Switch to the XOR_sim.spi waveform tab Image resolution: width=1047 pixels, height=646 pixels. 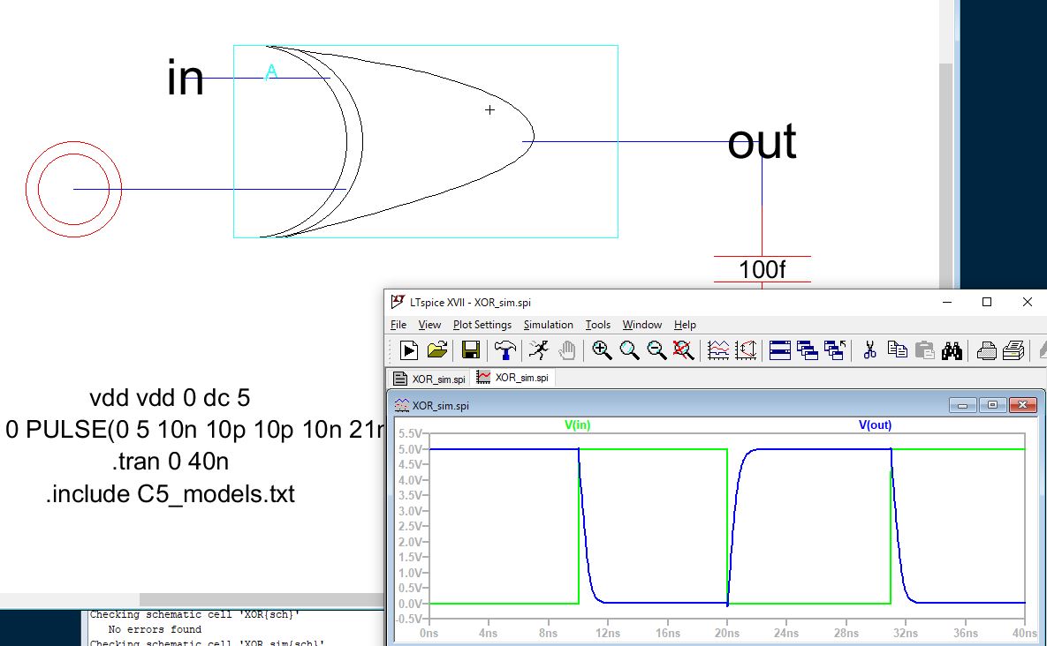pos(513,378)
